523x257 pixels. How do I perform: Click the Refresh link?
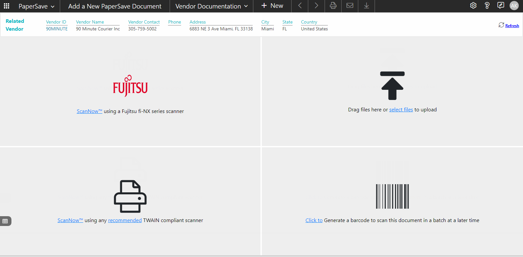(x=512, y=26)
